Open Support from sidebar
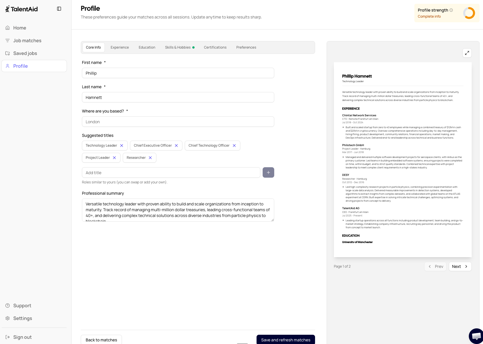Image resolution: width=483 pixels, height=344 pixels. pos(34,306)
